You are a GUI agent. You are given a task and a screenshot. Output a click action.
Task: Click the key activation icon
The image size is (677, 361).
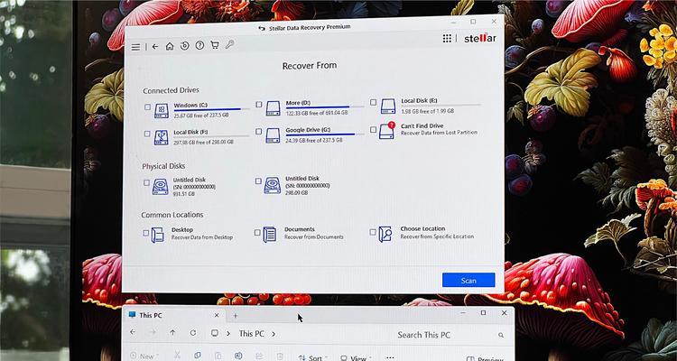pyautogui.click(x=229, y=44)
